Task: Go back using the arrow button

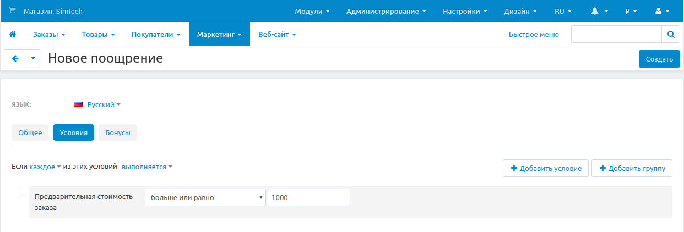Action: tap(15, 59)
